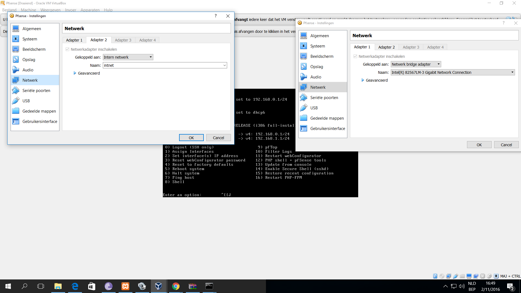Click Cancel in the right settings dialog
This screenshot has width=521, height=293.
click(506, 145)
